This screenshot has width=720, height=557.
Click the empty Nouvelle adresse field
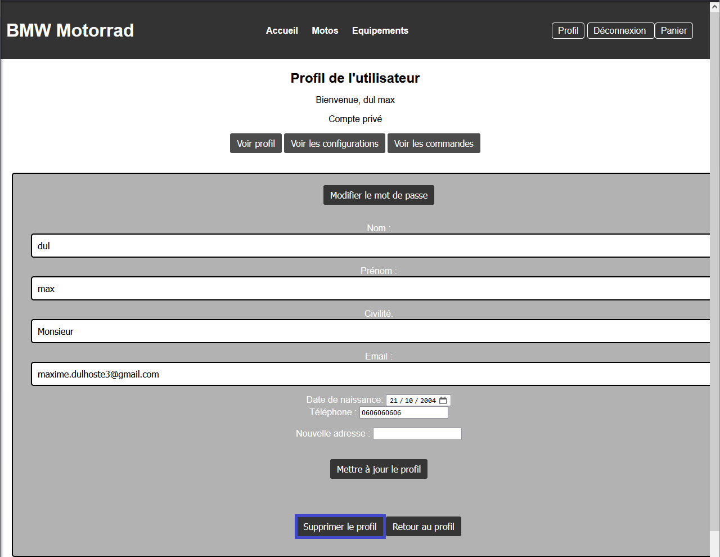coord(417,434)
